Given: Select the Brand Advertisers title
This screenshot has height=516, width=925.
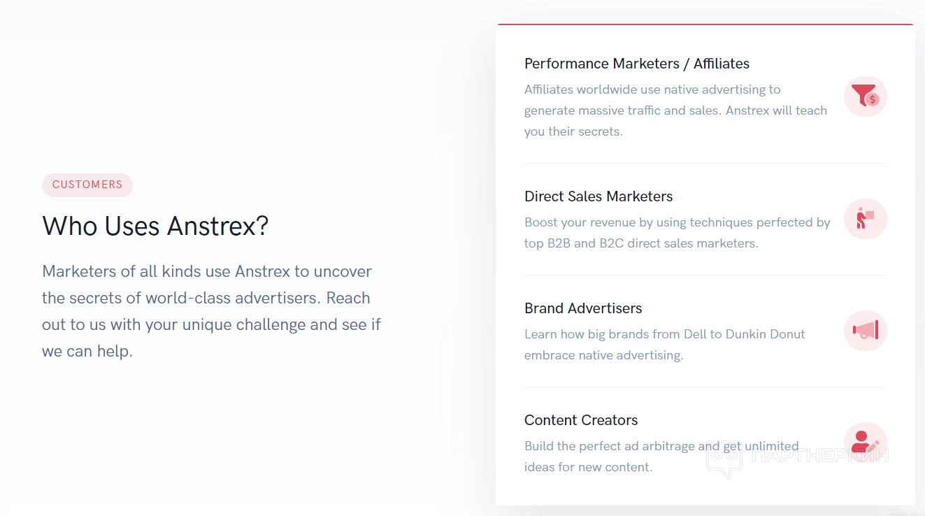Looking at the screenshot, I should coord(583,308).
